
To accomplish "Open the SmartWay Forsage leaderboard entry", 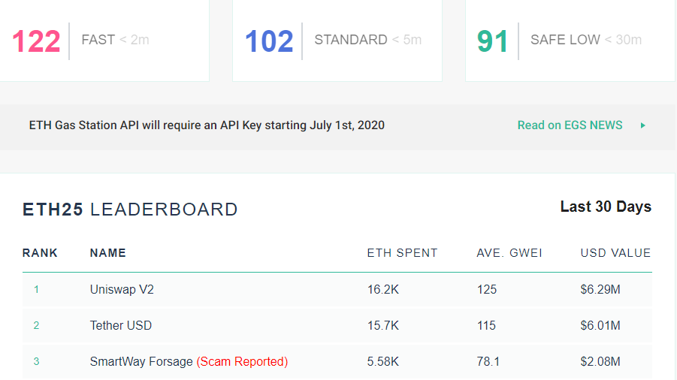I will (x=141, y=361).
